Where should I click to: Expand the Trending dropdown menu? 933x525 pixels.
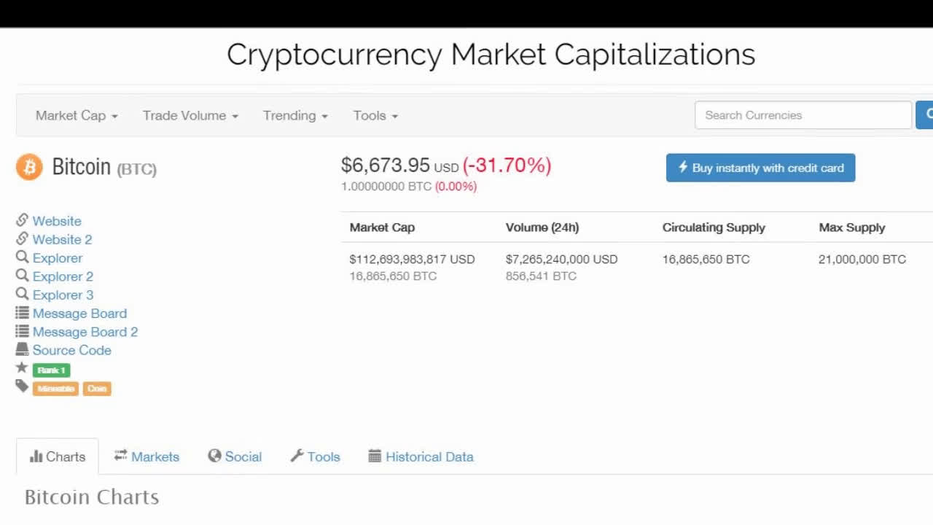[x=295, y=115]
